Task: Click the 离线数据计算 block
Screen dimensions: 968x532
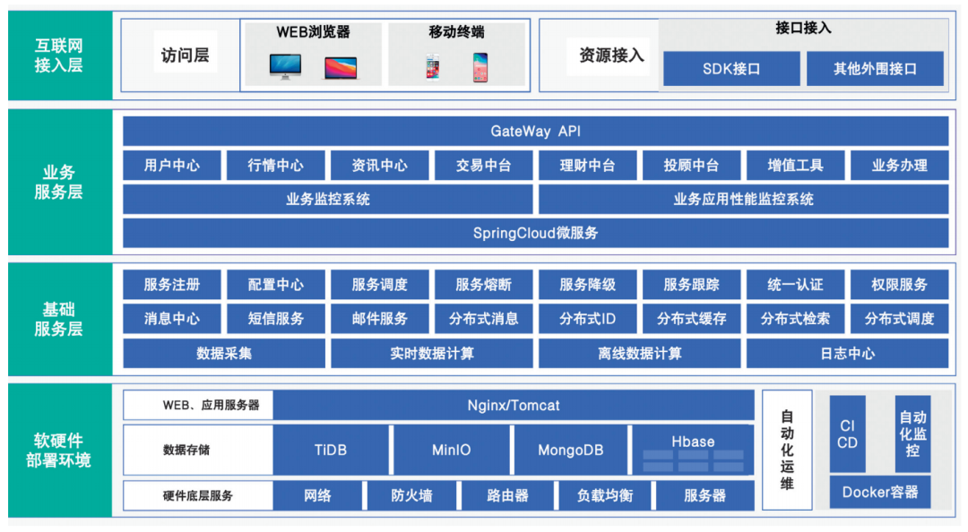Action: pyautogui.click(x=640, y=354)
